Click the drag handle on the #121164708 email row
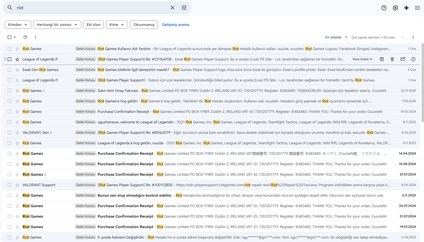Screen dimensions: 424x242 pos(6,59)
